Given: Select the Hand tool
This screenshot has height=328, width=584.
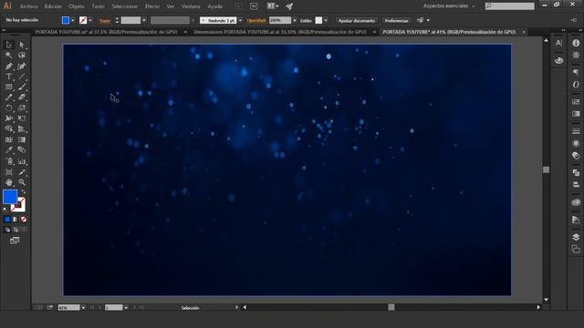Looking at the screenshot, I should [x=9, y=182].
